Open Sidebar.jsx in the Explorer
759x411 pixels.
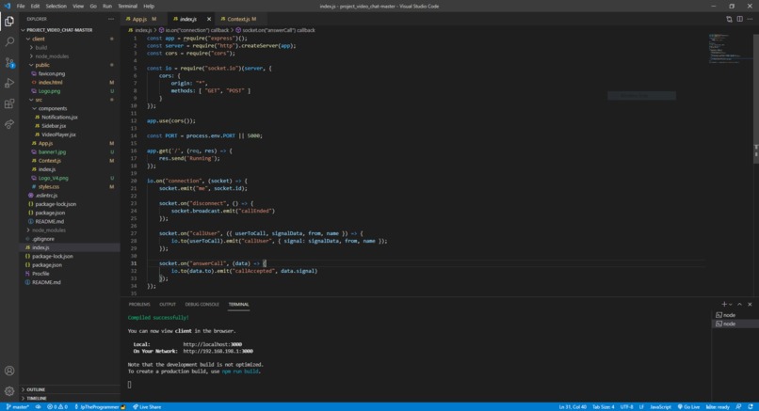pos(54,126)
